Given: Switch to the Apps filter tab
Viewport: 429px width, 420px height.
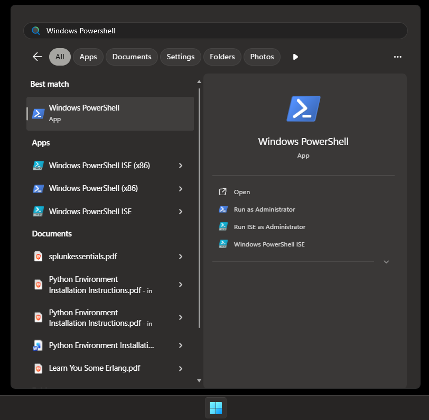Looking at the screenshot, I should (x=88, y=57).
